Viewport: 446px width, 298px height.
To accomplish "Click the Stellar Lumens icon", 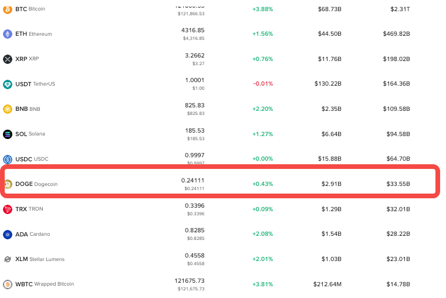I will [8, 259].
